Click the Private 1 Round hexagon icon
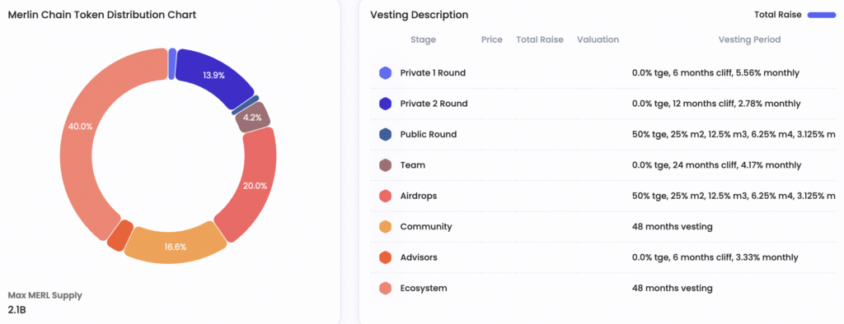Image resolution: width=844 pixels, height=324 pixels. click(x=385, y=73)
